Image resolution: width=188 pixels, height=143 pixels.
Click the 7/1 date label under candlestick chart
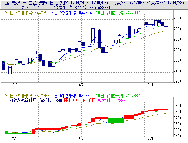point(15,85)
